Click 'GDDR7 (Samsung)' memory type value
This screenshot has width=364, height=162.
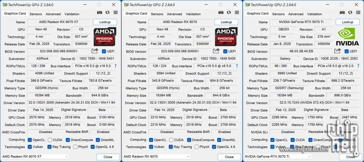pos(289,88)
